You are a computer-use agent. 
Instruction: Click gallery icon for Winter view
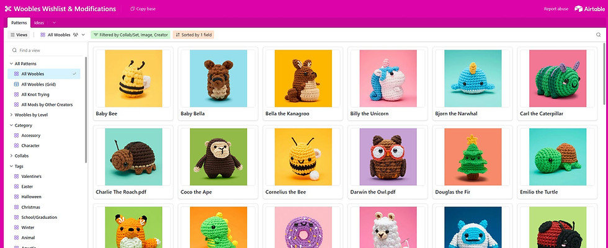(16, 228)
